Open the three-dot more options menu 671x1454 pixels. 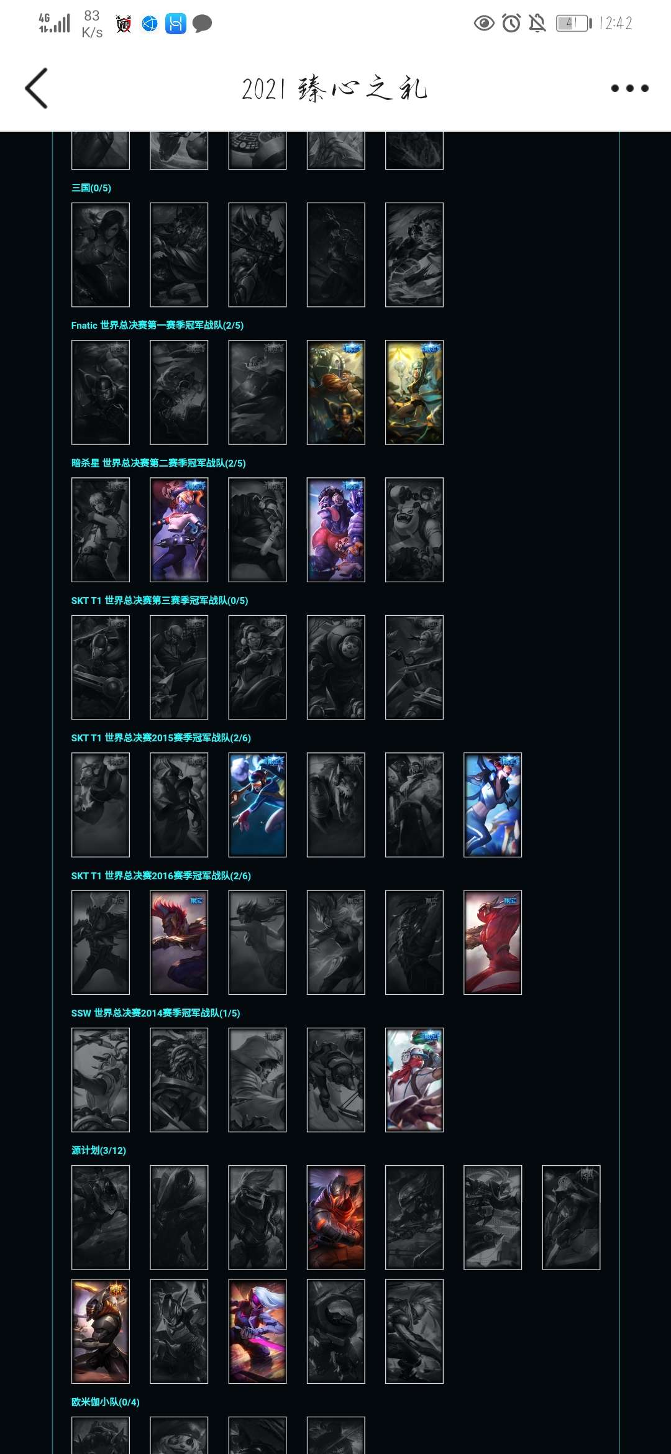[629, 88]
